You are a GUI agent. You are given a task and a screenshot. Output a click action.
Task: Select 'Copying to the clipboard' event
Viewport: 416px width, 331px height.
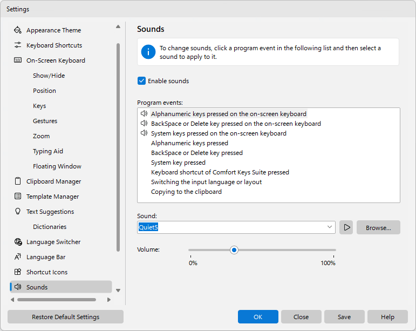pos(186,192)
